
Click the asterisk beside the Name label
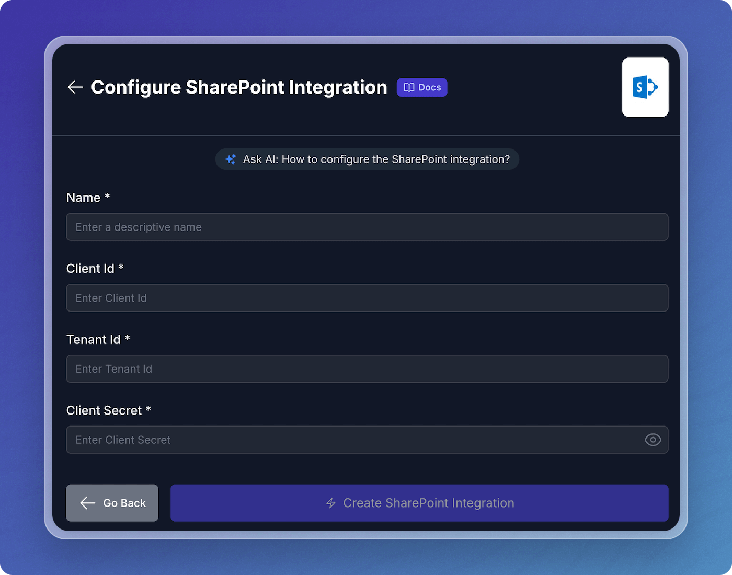(x=108, y=197)
